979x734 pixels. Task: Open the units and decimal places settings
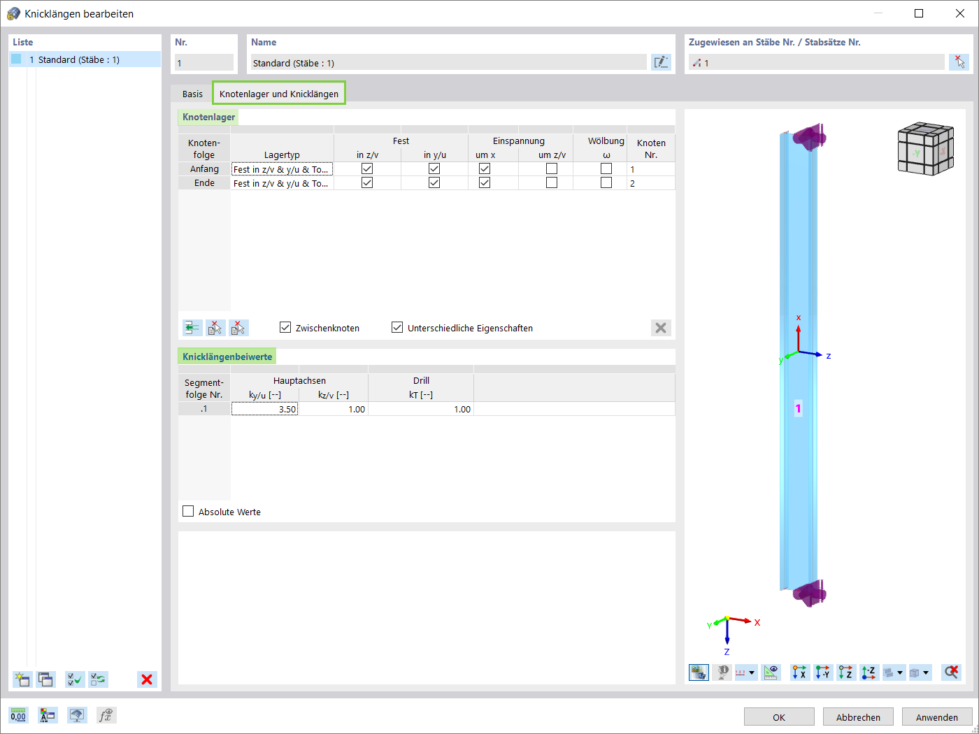point(18,715)
